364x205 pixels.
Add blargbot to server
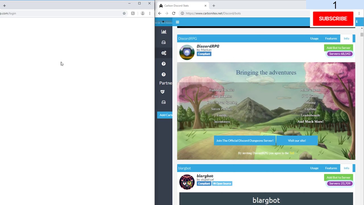338,177
